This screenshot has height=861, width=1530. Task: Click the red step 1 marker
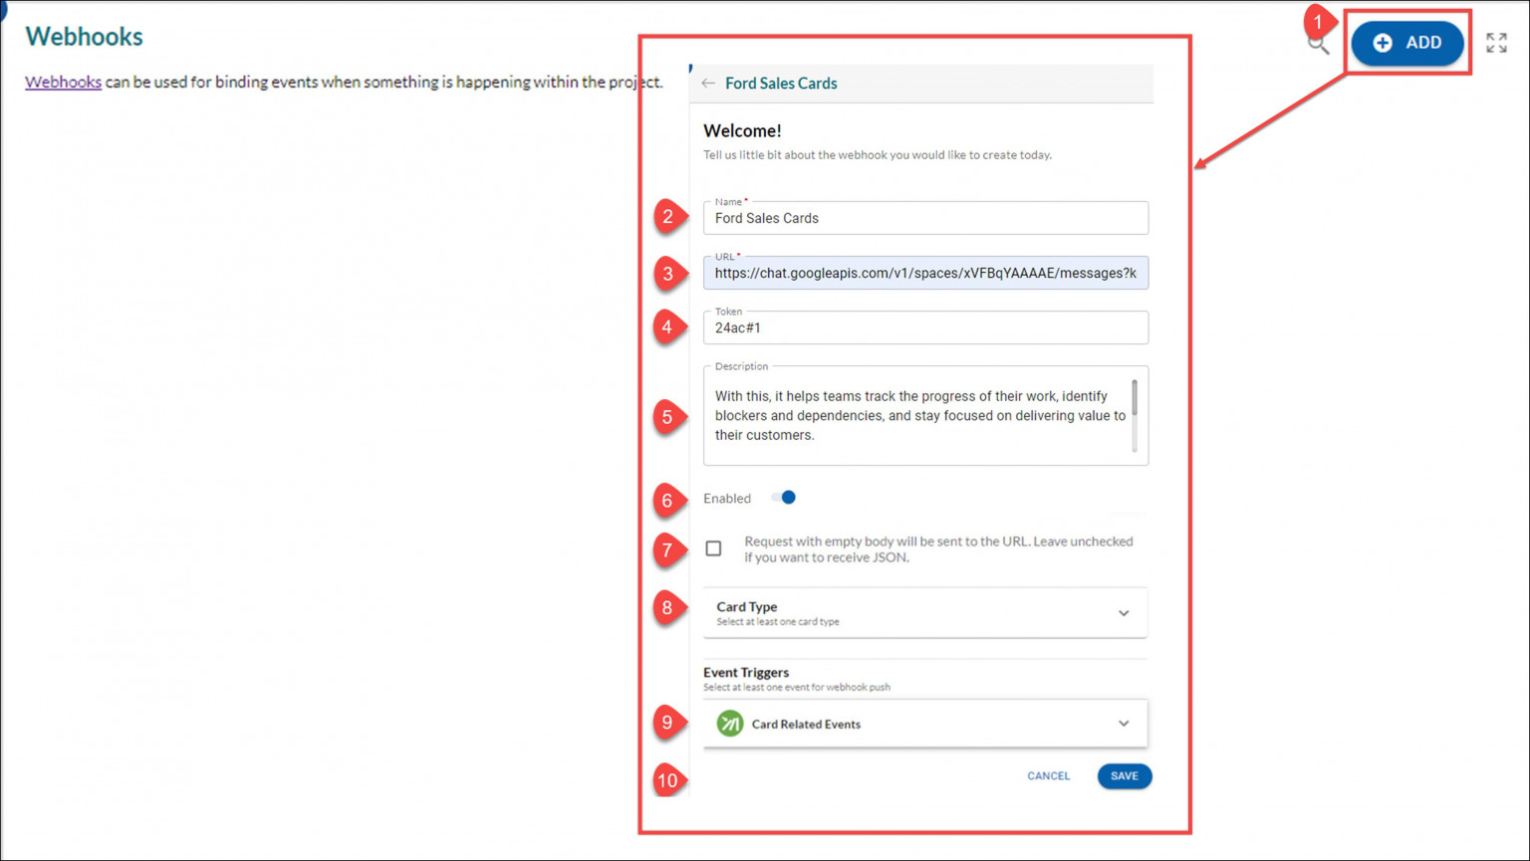click(1318, 21)
